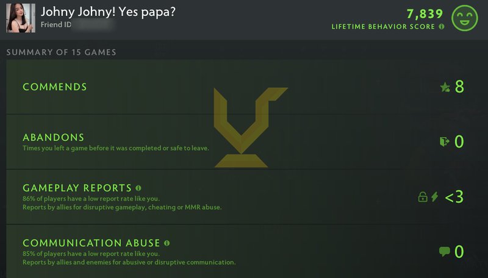This screenshot has height=278, width=488.
Task: Click the Lifetime Behavior Score label
Action: (x=383, y=27)
